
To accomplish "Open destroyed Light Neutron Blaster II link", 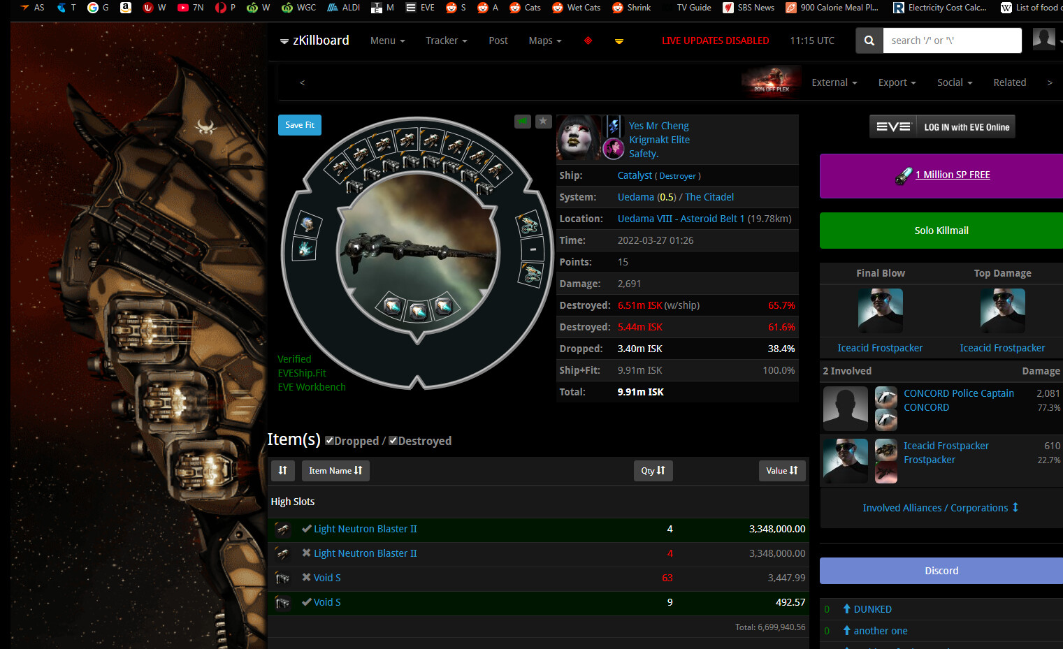I will coord(365,553).
